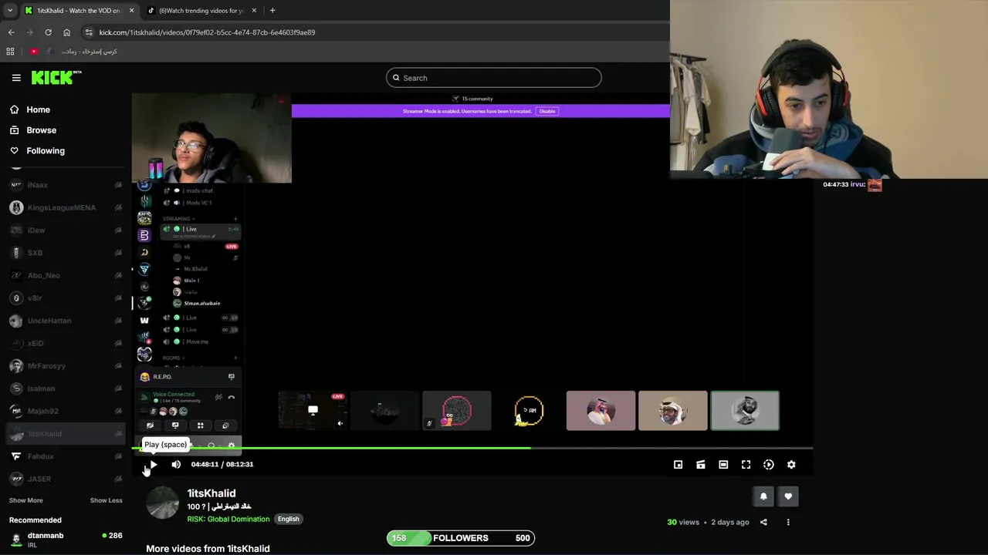Share this video
988x555 pixels.
(x=763, y=522)
